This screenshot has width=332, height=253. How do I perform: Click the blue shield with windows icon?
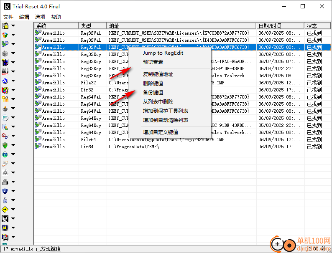[x=5, y=191]
